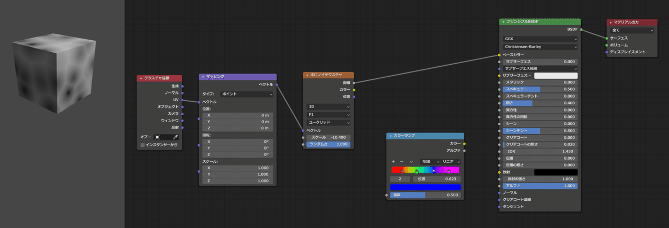Open the F1 feature dropdown
Screen dimensions: 669x228
pos(328,114)
